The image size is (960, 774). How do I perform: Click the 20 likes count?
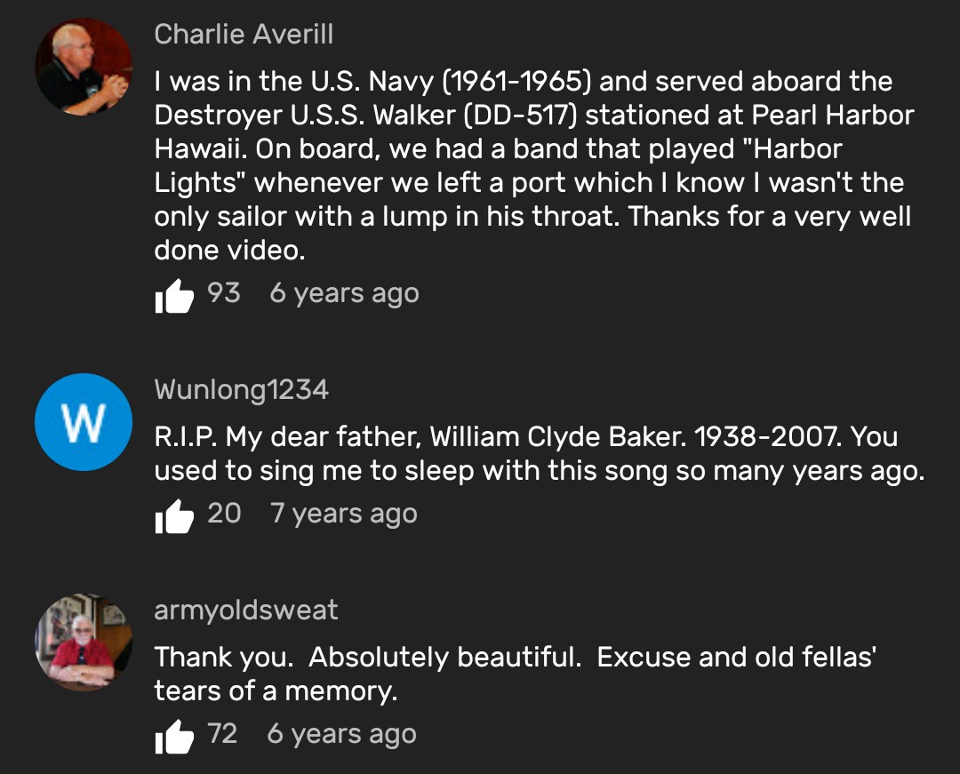click(224, 513)
